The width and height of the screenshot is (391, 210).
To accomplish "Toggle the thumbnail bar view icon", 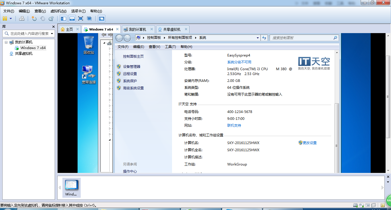I will tap(72, 19).
